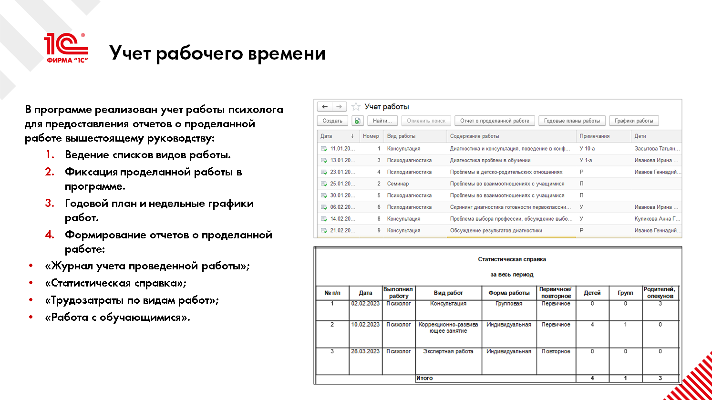Click the report date 28.03.2023
This screenshot has width=712, height=400.
point(365,351)
